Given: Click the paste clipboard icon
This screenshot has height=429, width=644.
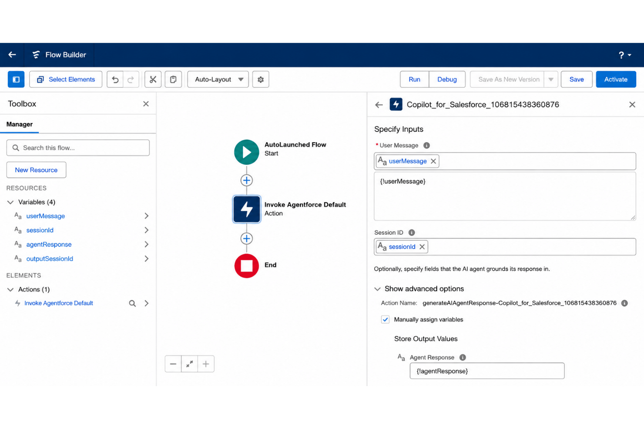Looking at the screenshot, I should 173,80.
